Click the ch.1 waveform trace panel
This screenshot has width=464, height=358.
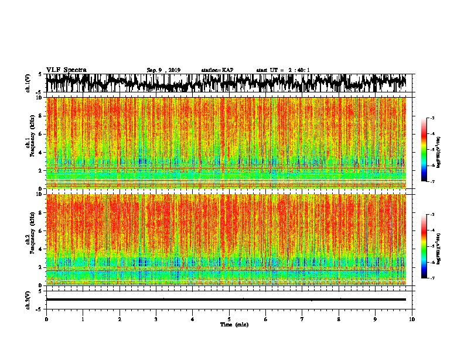[x=229, y=83]
